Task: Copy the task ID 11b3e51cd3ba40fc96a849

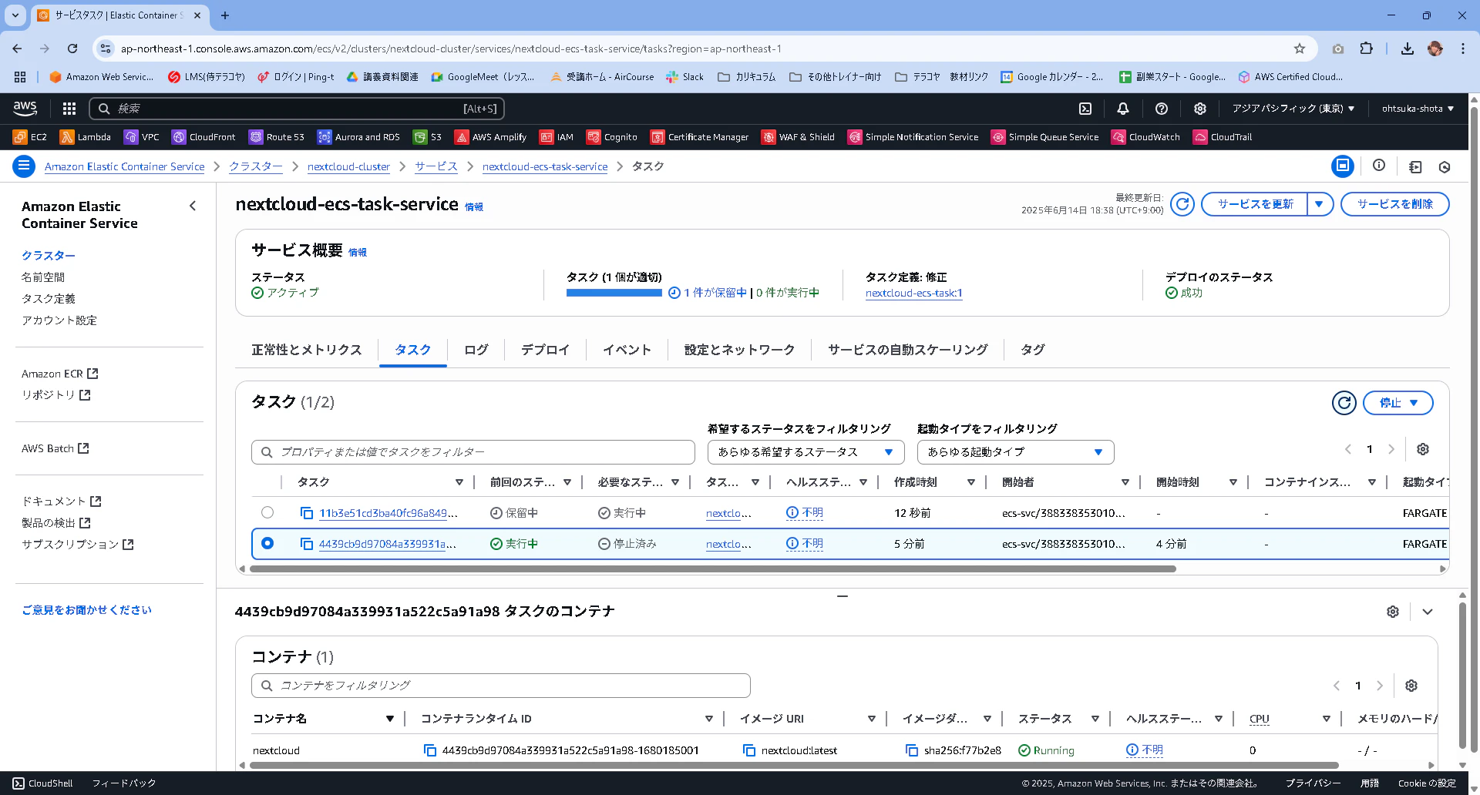Action: pos(307,513)
